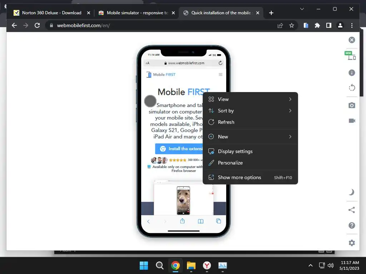Bookmark this page with star icon

tap(292, 25)
